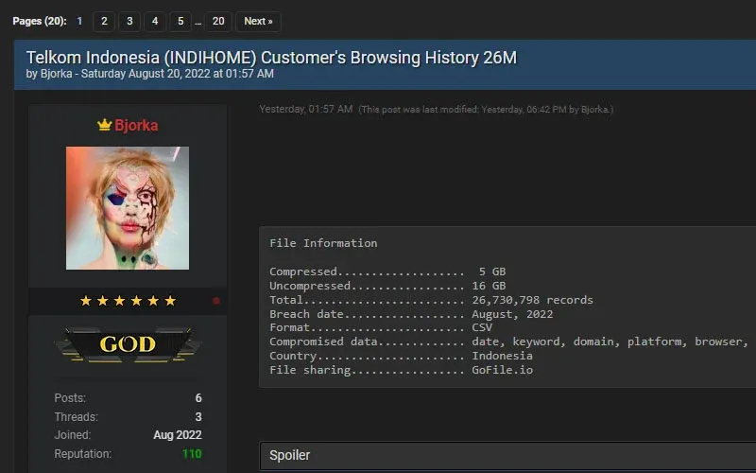This screenshot has width=756, height=473.
Task: View the reputation score of 110
Action: (x=192, y=454)
